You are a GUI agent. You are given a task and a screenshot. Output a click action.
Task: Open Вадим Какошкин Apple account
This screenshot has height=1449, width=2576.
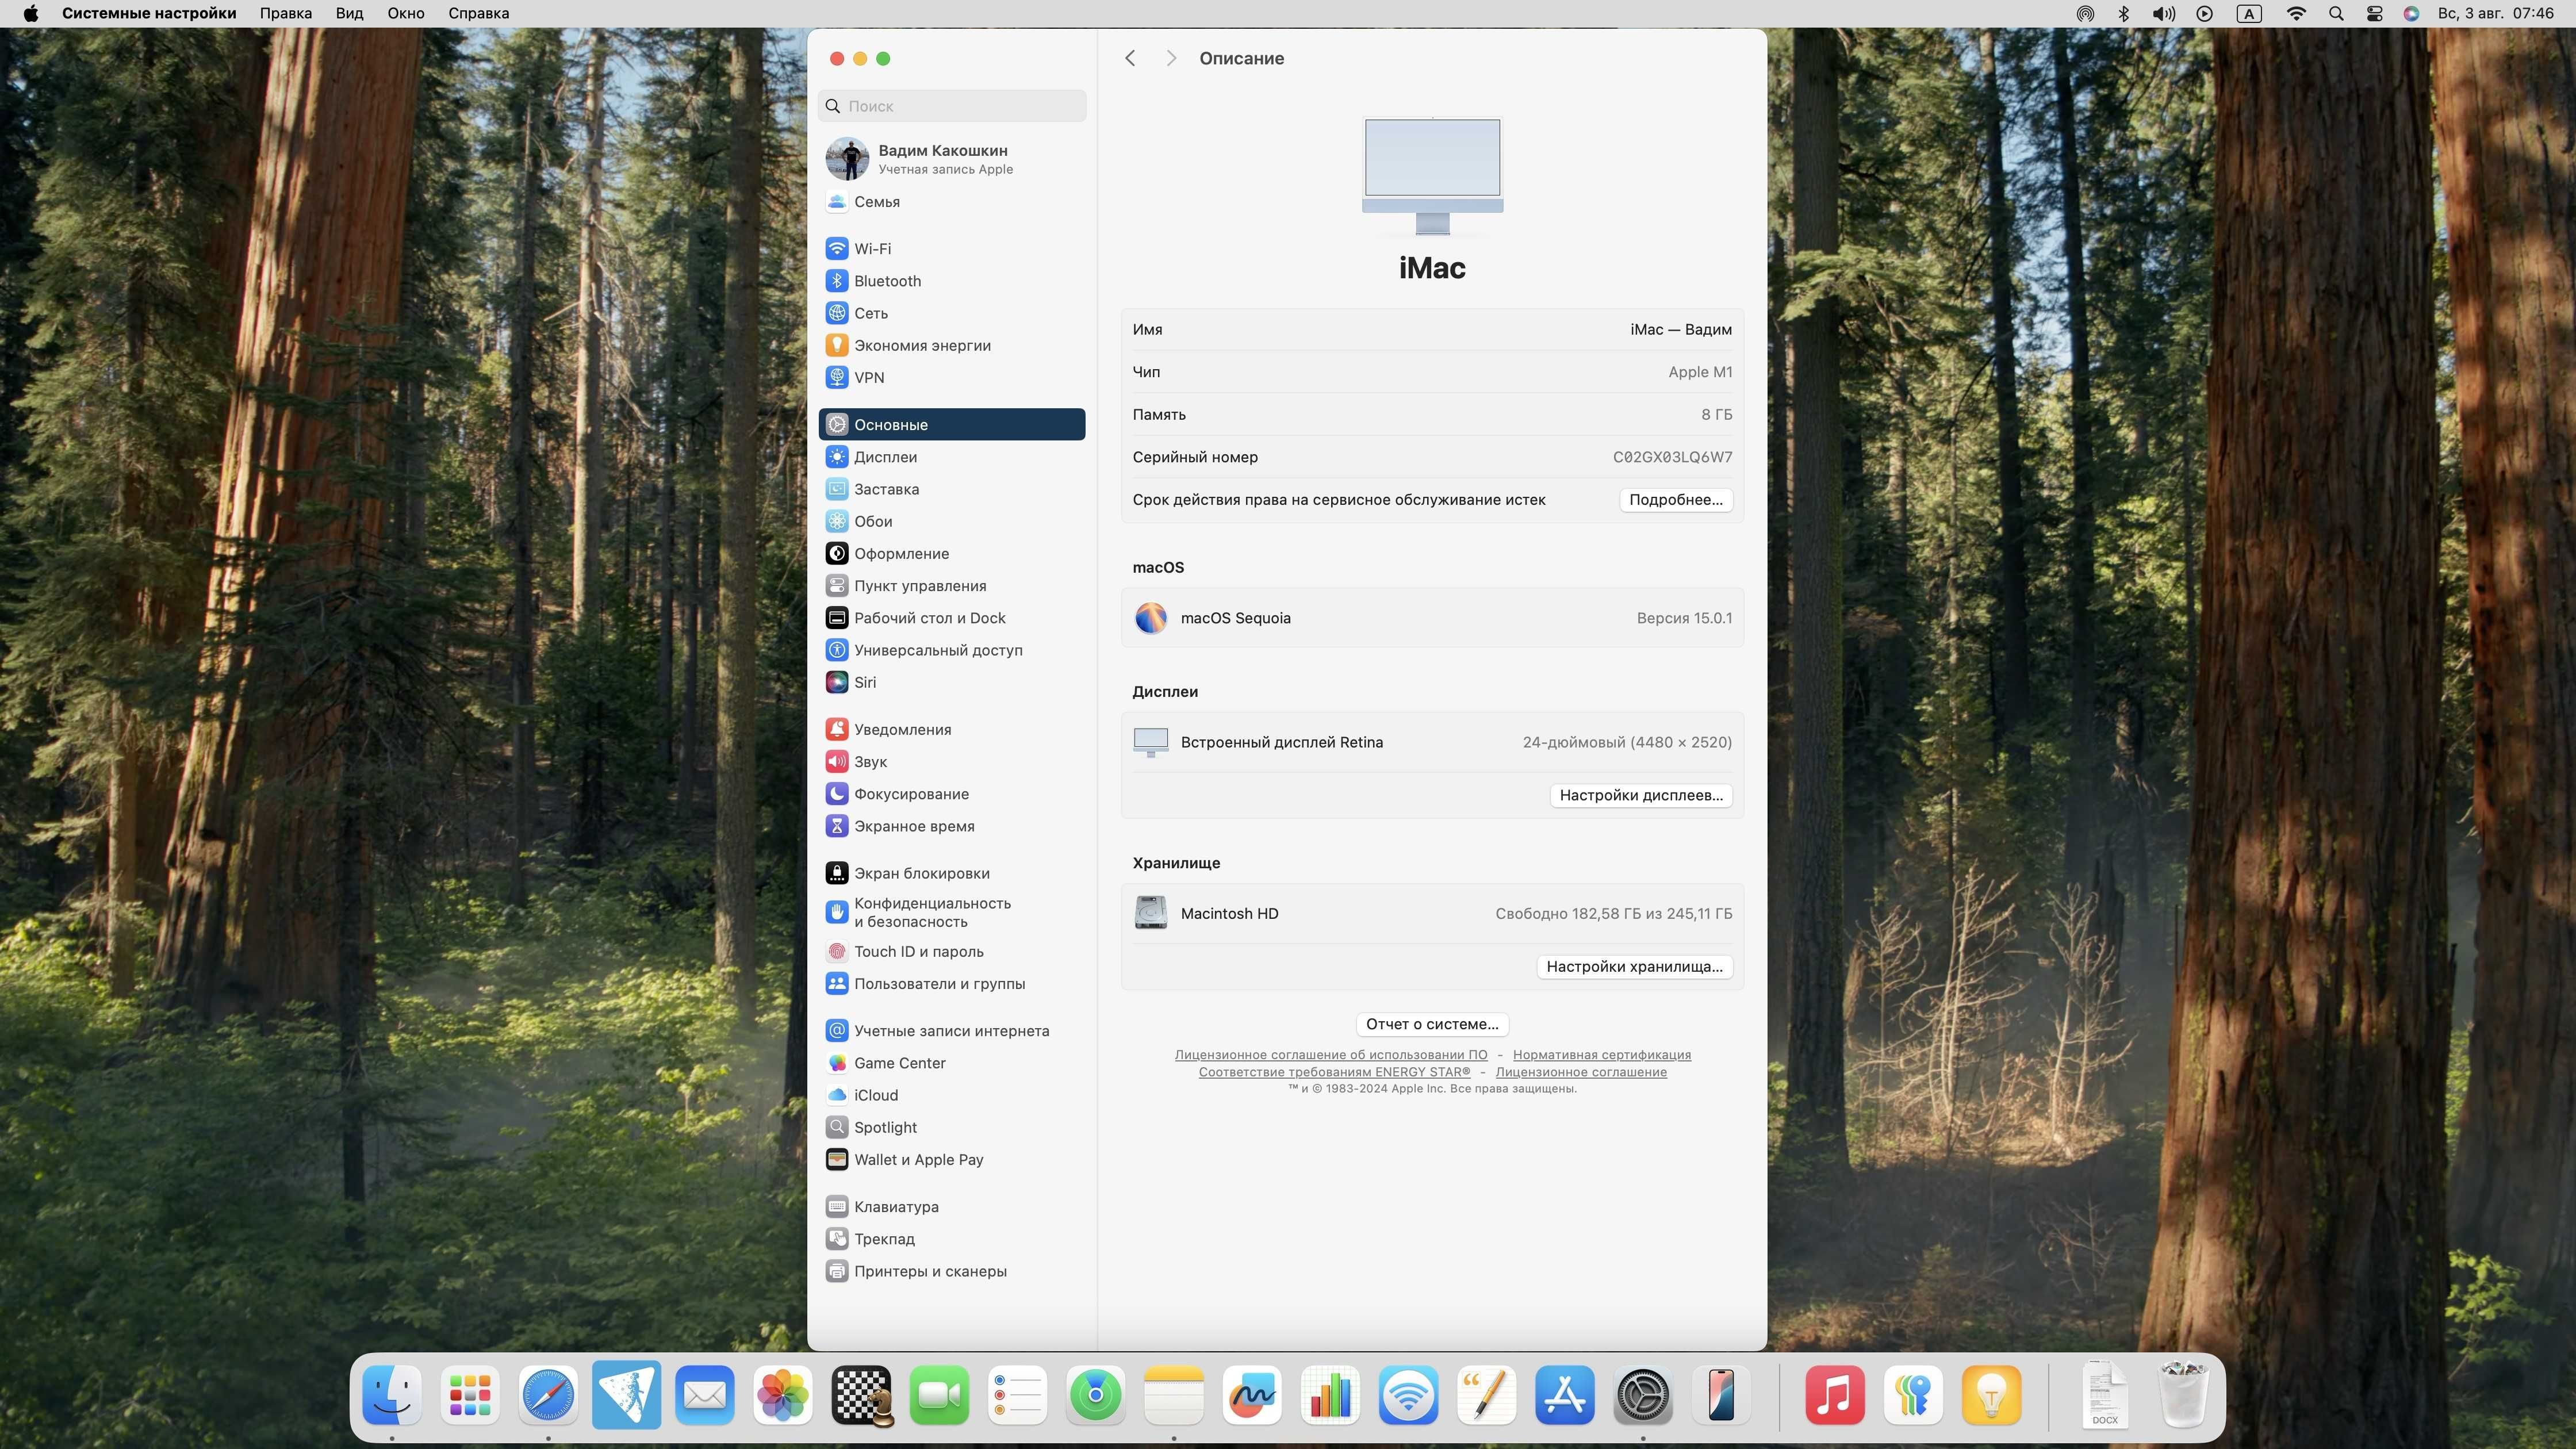click(951, 158)
